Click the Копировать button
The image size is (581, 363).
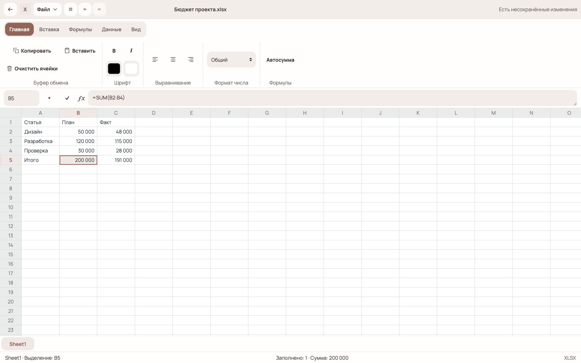coord(32,51)
